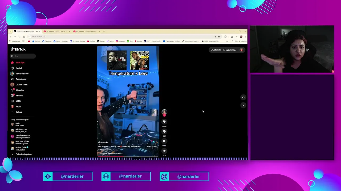Open tab search dropdown arrow
This screenshot has height=191, width=341.
(10, 31)
